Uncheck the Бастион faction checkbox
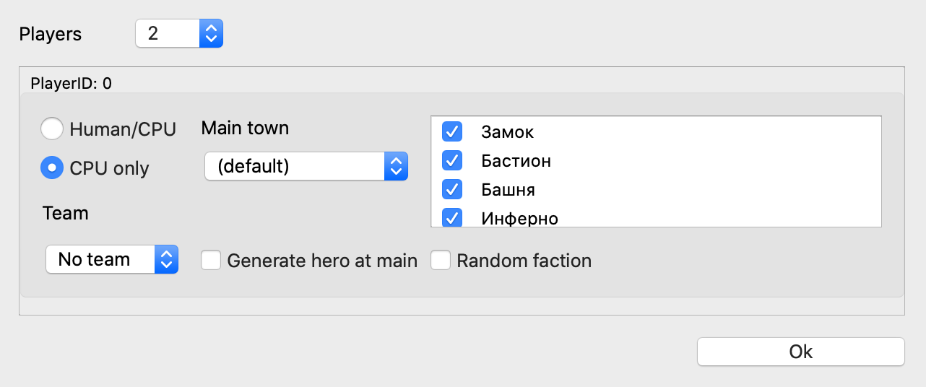 [452, 160]
